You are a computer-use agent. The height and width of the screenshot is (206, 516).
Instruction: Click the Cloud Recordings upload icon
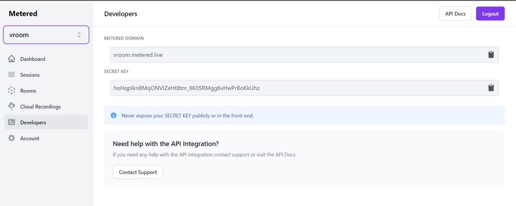point(11,107)
